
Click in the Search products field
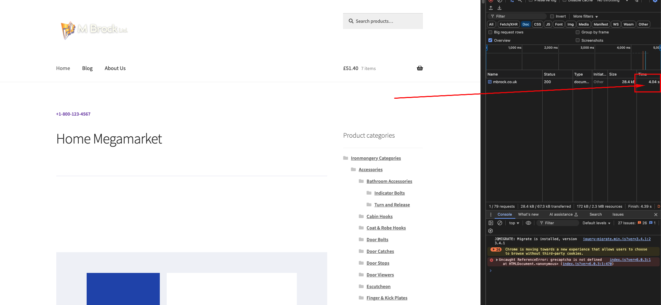(383, 21)
